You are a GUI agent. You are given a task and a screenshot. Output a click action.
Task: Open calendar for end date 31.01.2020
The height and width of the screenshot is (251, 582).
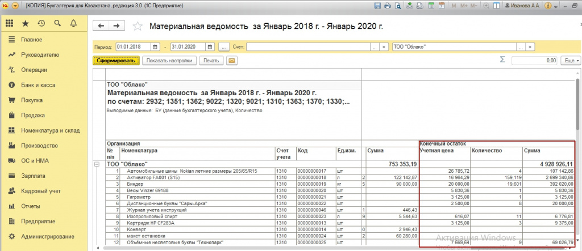point(210,47)
